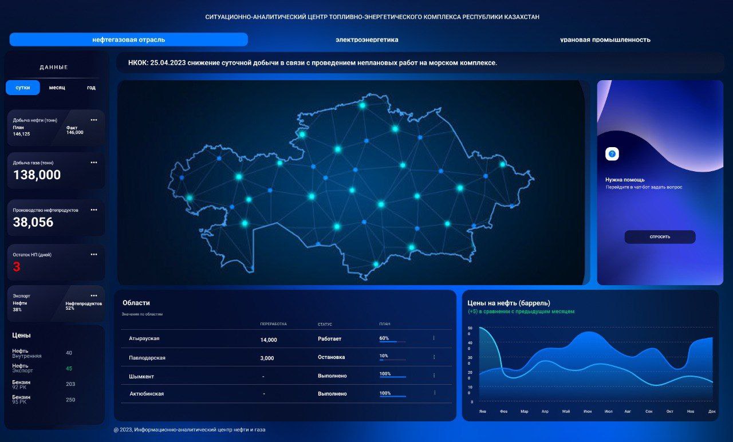
Task: Open row menu for Актюбинская
Action: [434, 393]
